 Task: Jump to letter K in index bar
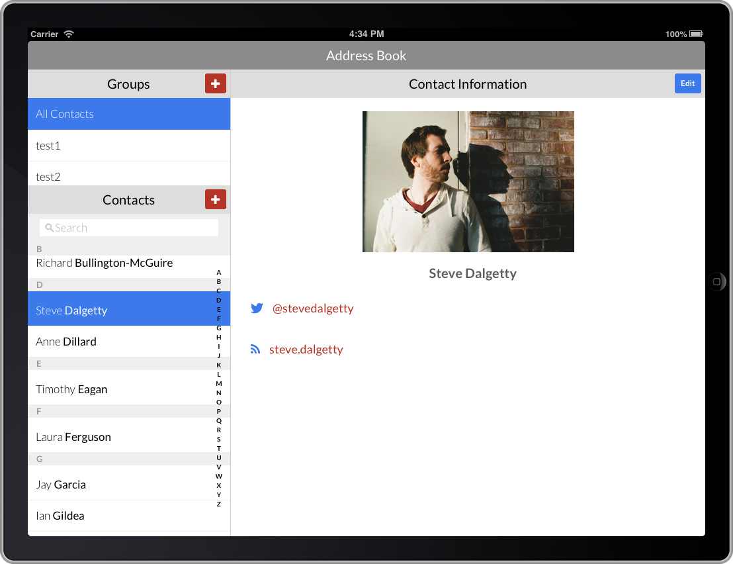(x=219, y=365)
